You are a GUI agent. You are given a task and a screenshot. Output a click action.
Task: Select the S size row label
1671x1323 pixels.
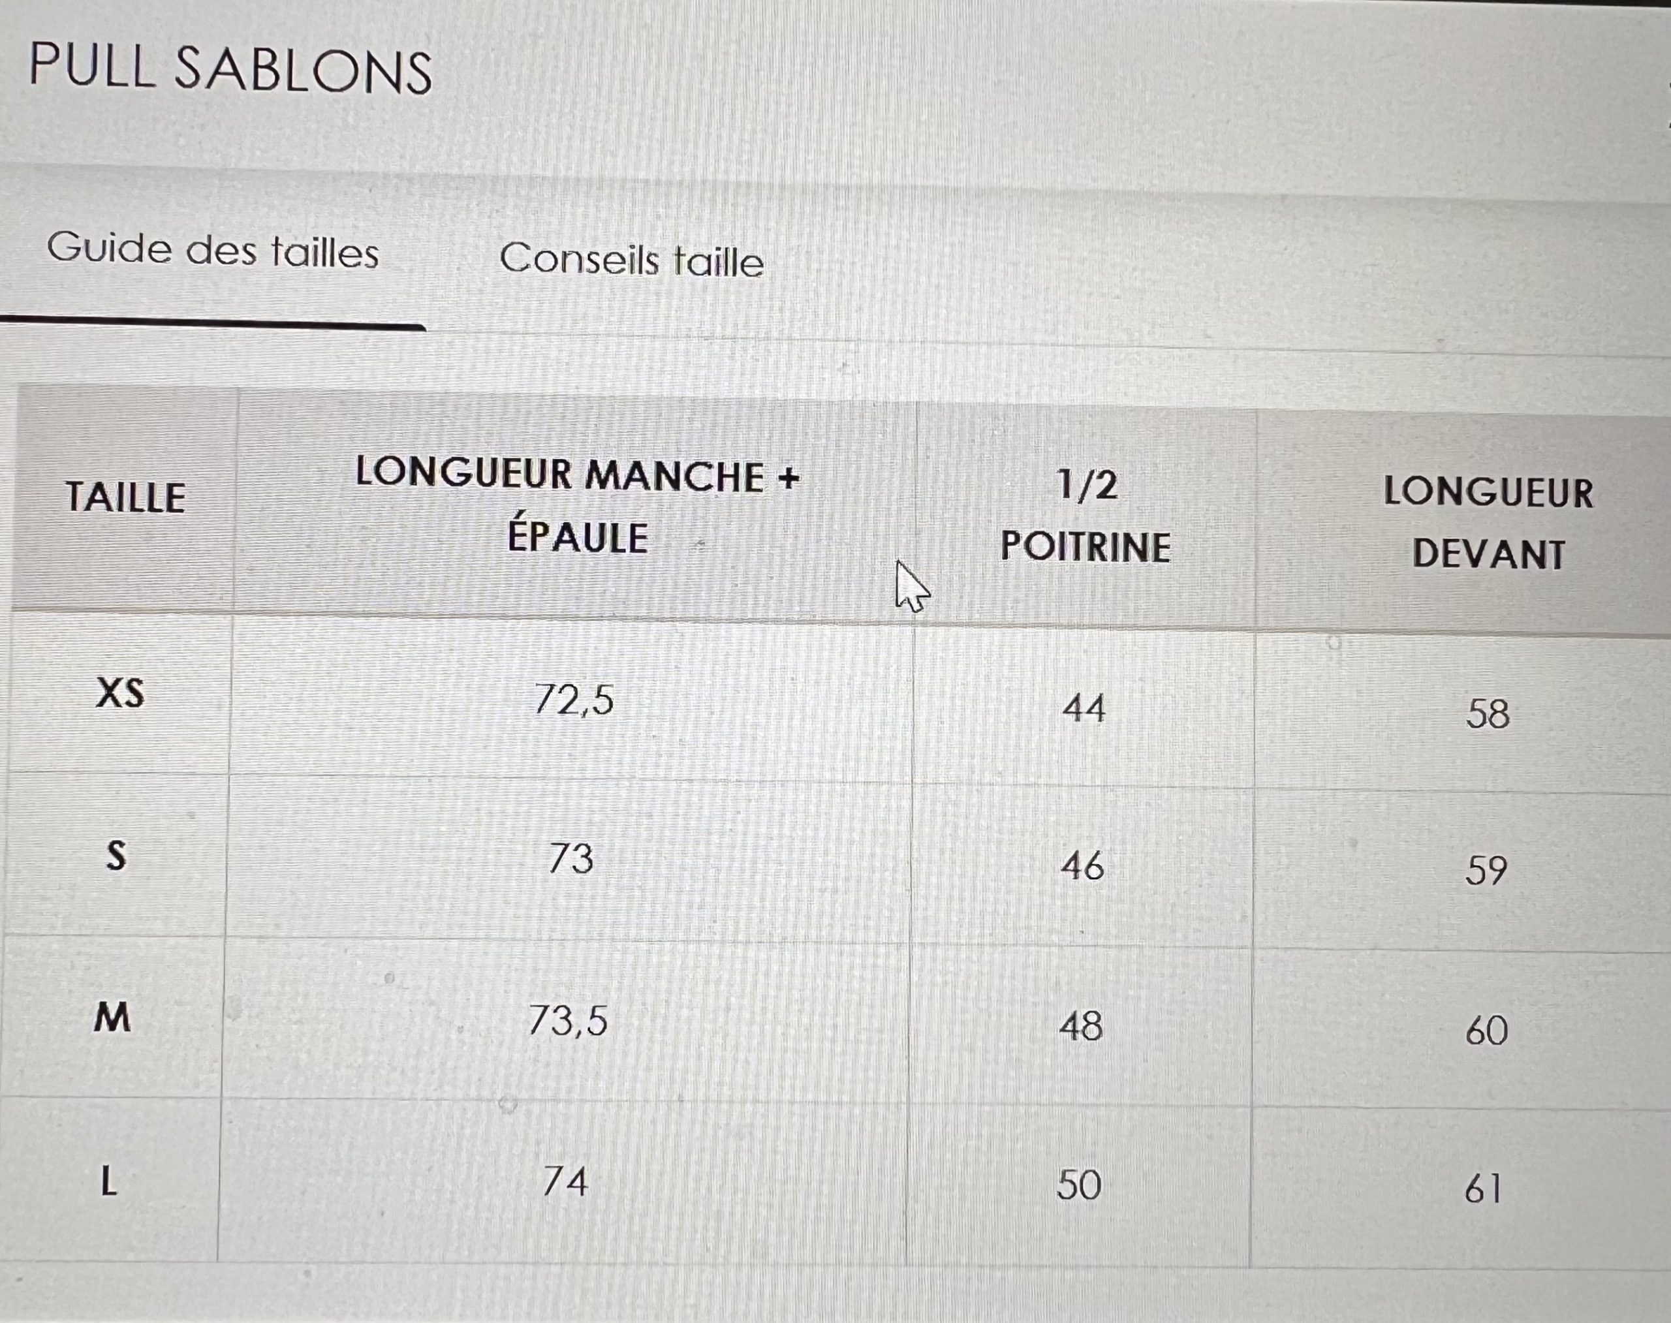tap(116, 856)
